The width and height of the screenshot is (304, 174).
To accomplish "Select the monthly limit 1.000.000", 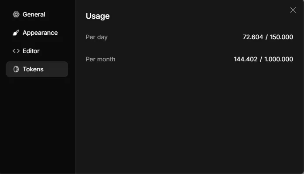I will click(279, 59).
